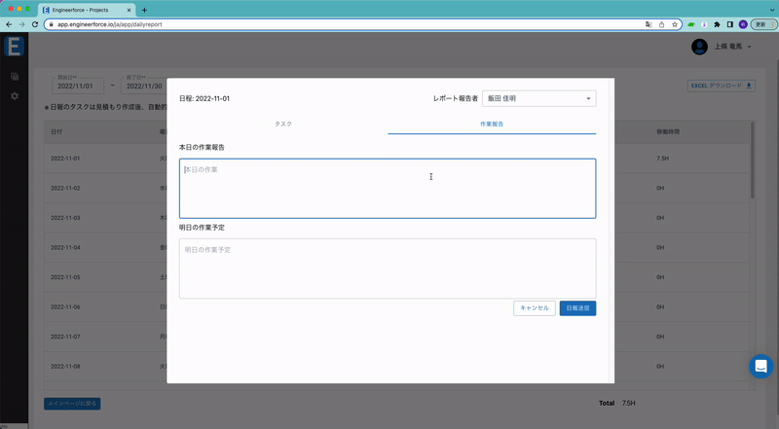The height and width of the screenshot is (429, 779).
Task: Open settings gear icon in sidebar
Action: (14, 96)
